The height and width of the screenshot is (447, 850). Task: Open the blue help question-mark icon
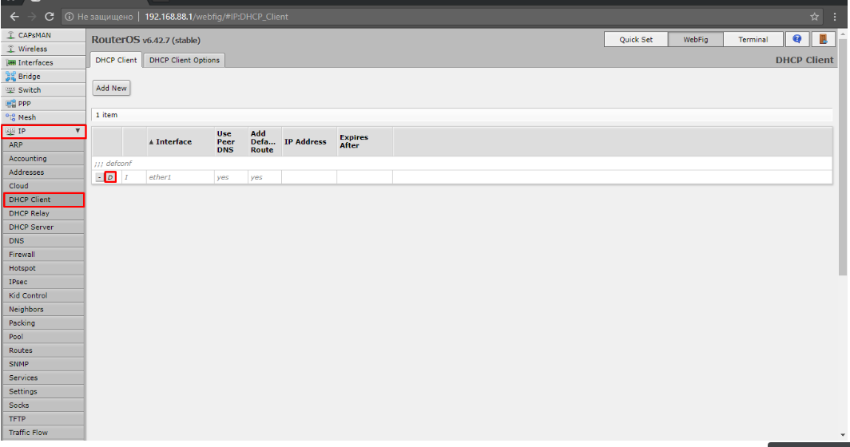(797, 39)
